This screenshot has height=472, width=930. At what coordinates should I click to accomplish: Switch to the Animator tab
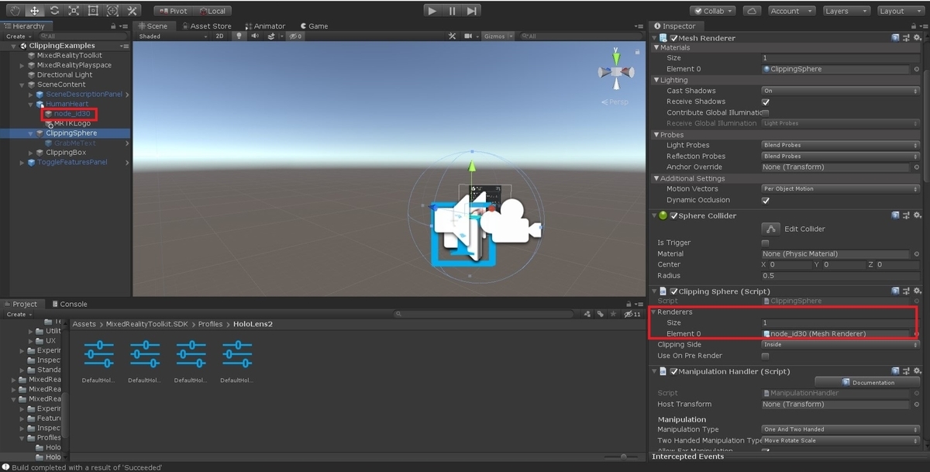coord(265,26)
